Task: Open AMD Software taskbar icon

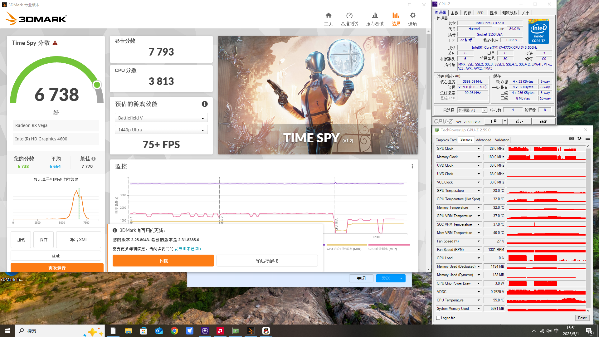Action: pos(220,331)
